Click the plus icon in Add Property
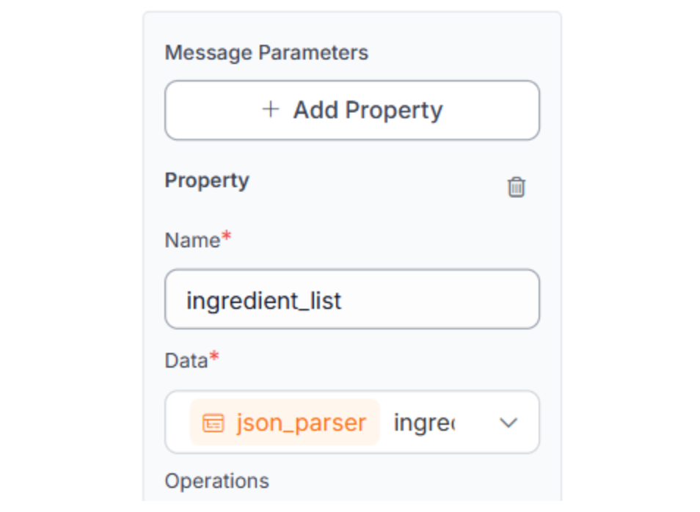This screenshot has width=700, height=512. point(271,110)
